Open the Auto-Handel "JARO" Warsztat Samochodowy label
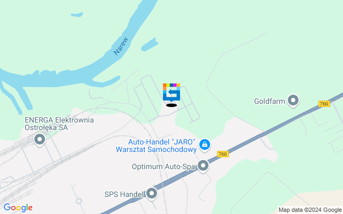The height and width of the screenshot is (214, 343). point(156,146)
